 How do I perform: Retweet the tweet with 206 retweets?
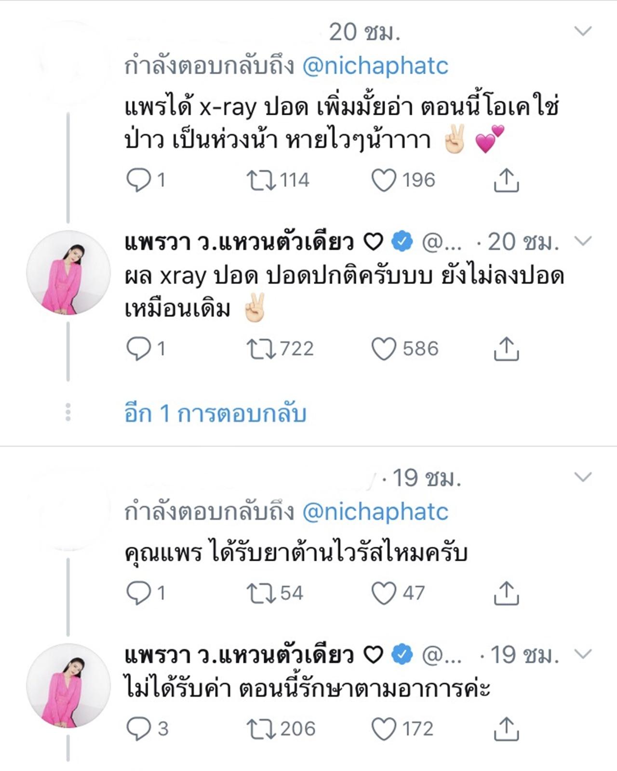[261, 729]
